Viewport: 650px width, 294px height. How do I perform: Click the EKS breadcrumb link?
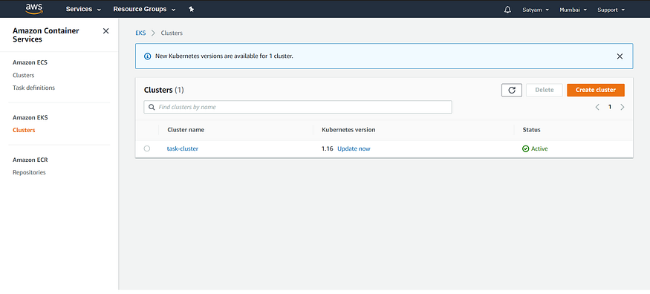[x=140, y=33]
